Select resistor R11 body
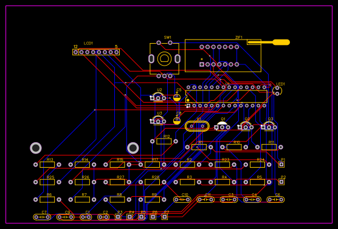The height and width of the screenshot is (229, 338). (x=269, y=147)
